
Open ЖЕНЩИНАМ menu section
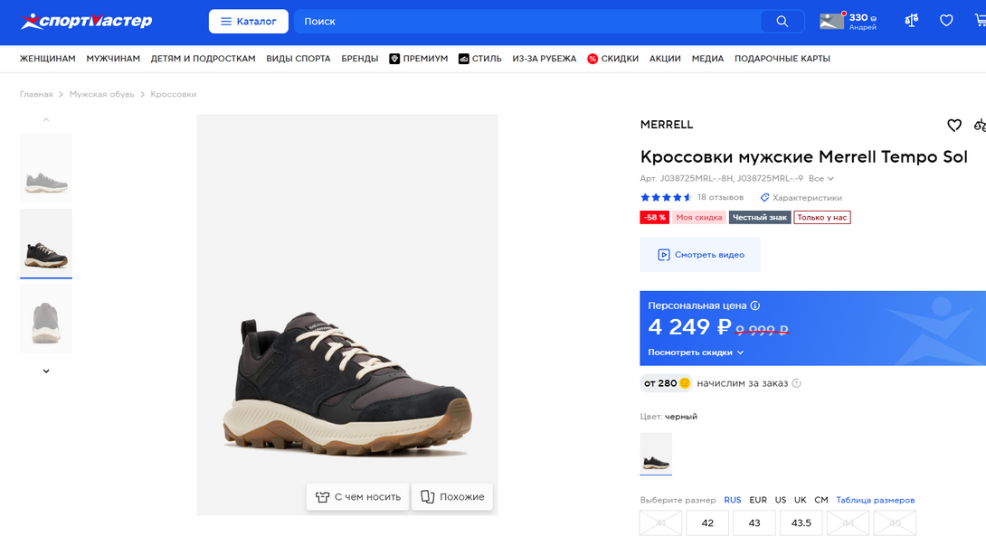click(47, 59)
